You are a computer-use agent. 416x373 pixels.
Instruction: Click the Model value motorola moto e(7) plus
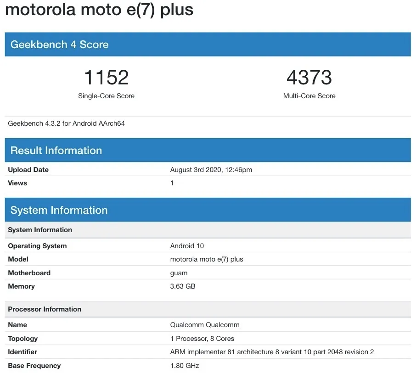[x=207, y=259]
